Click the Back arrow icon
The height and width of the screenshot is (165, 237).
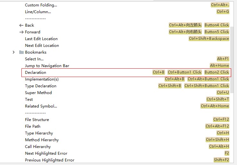click(x=21, y=25)
